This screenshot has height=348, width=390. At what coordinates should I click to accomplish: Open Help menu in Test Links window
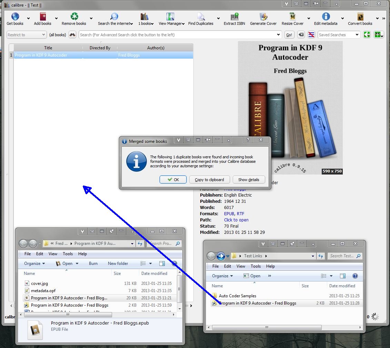270,266
